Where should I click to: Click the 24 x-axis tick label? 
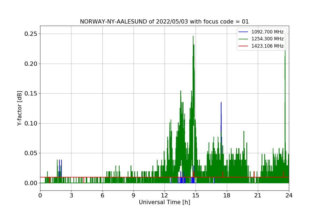coord(289,195)
